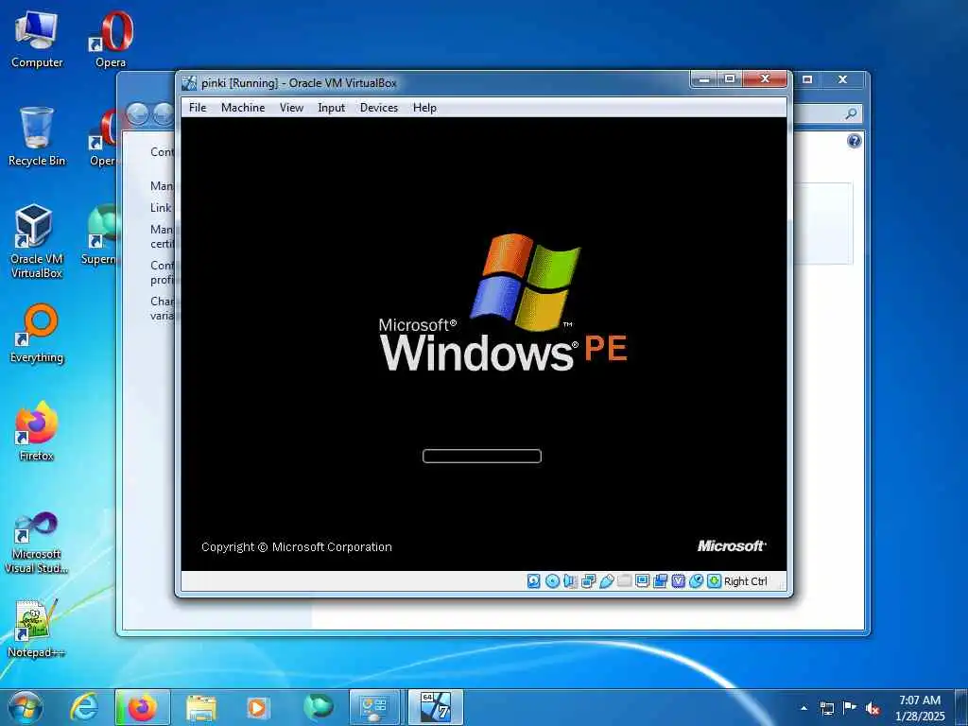Click the Back button in the background window
The width and height of the screenshot is (968, 726).
[137, 113]
